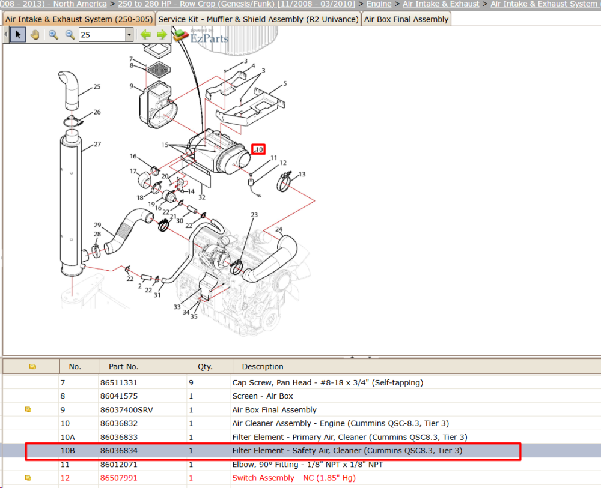This screenshot has height=488, width=601.
Task: Click the notes icon in table header
Action: (x=32, y=366)
